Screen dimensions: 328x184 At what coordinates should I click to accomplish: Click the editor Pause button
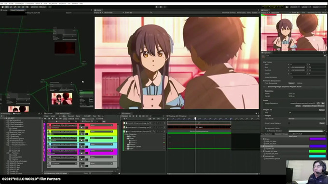click(x=161, y=7)
